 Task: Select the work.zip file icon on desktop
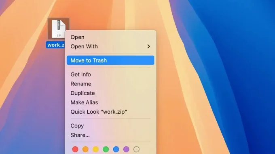[x=58, y=29]
